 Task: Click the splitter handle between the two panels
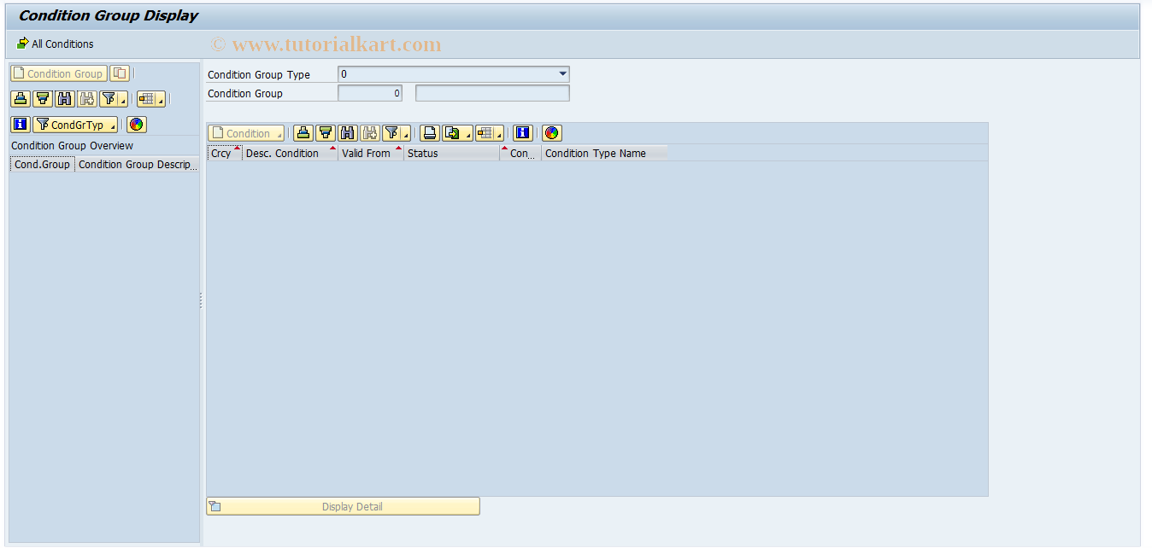pos(201,300)
